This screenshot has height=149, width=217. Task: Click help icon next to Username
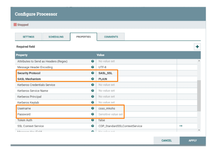(93, 108)
